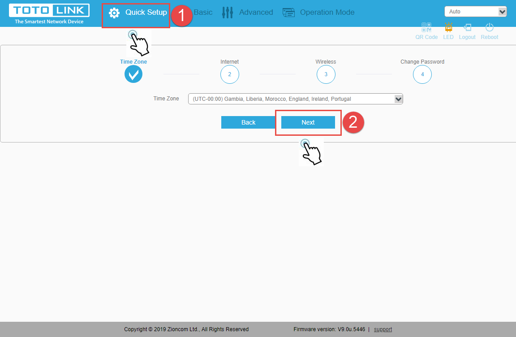Click the Advanced sliders icon
Image resolution: width=516 pixels, height=337 pixels.
[x=228, y=13]
